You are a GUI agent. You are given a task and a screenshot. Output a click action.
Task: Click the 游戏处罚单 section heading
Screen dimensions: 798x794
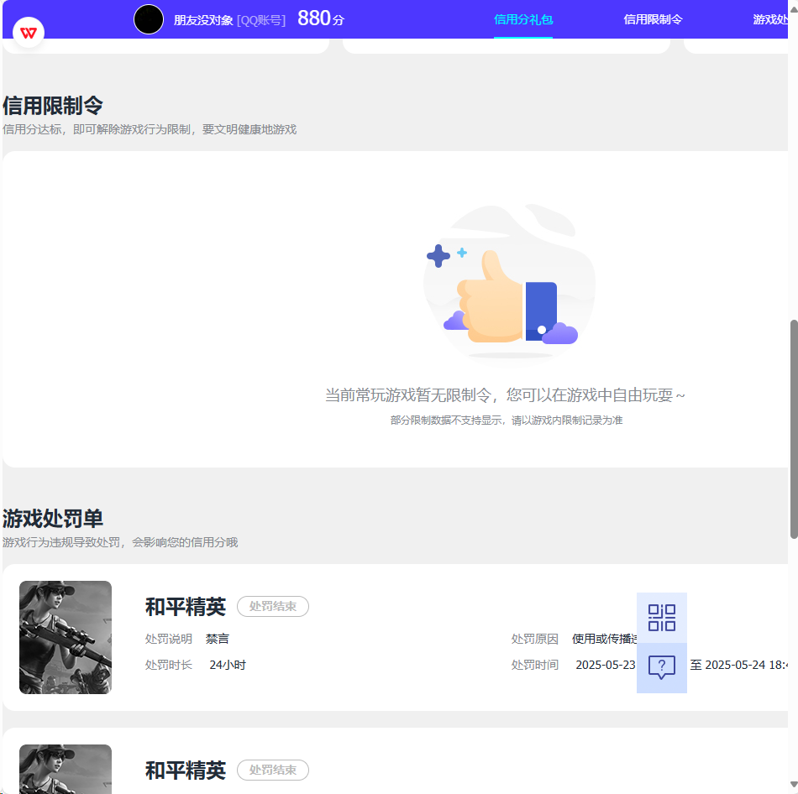[52, 519]
